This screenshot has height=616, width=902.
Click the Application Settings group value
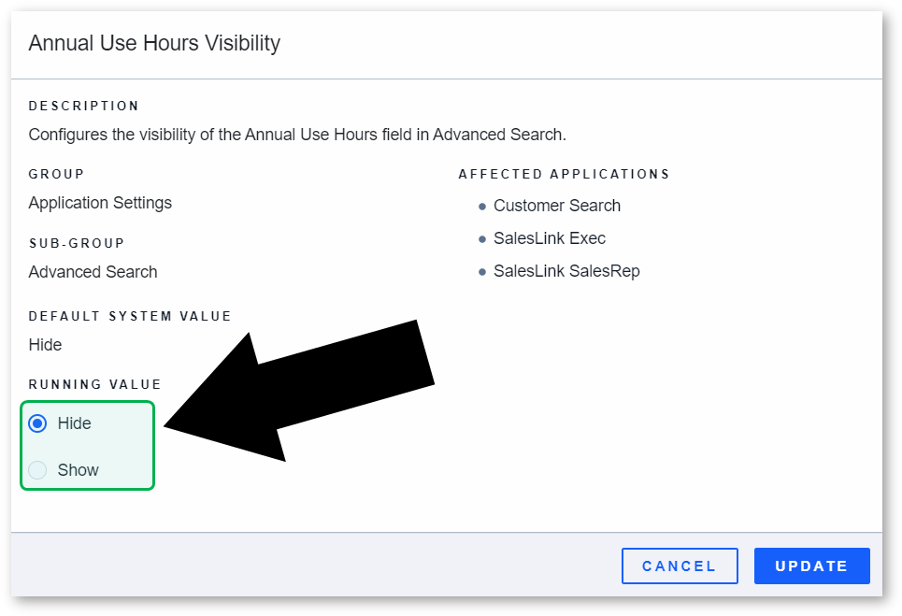[100, 203]
